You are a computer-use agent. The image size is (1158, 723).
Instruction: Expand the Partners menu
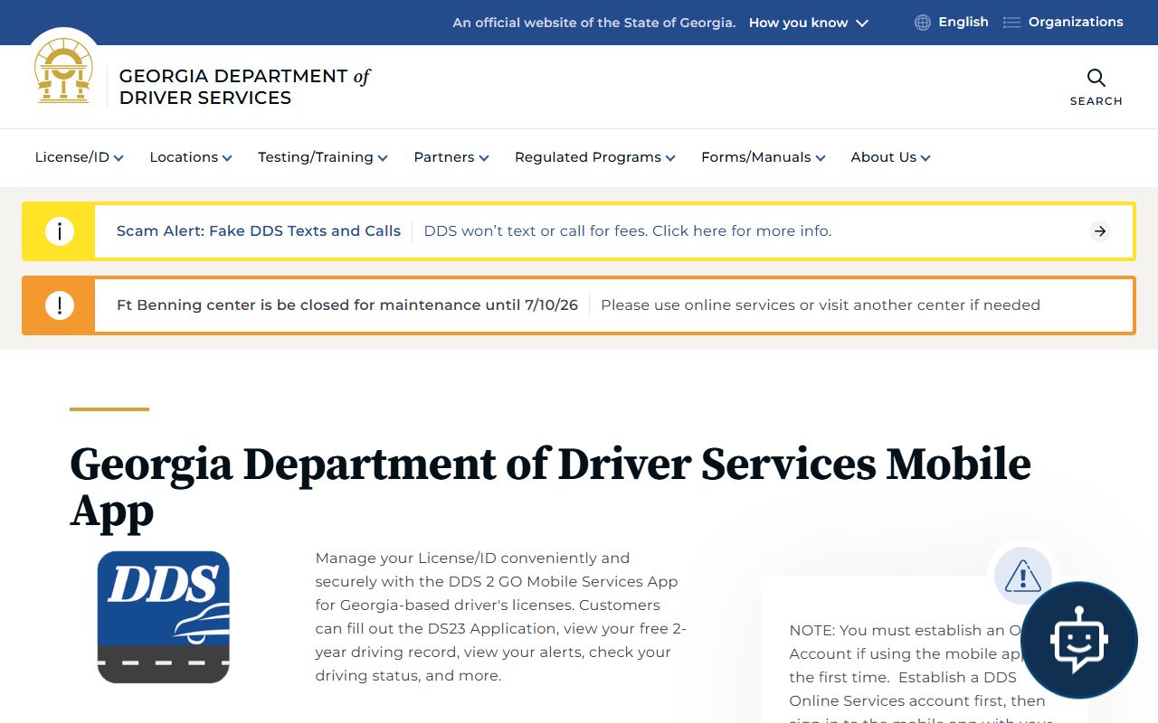pyautogui.click(x=451, y=157)
